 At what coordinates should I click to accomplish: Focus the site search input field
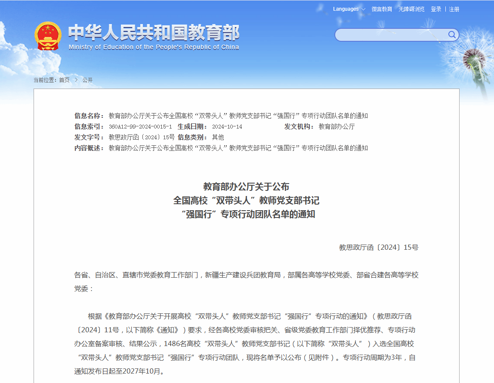click(x=391, y=35)
